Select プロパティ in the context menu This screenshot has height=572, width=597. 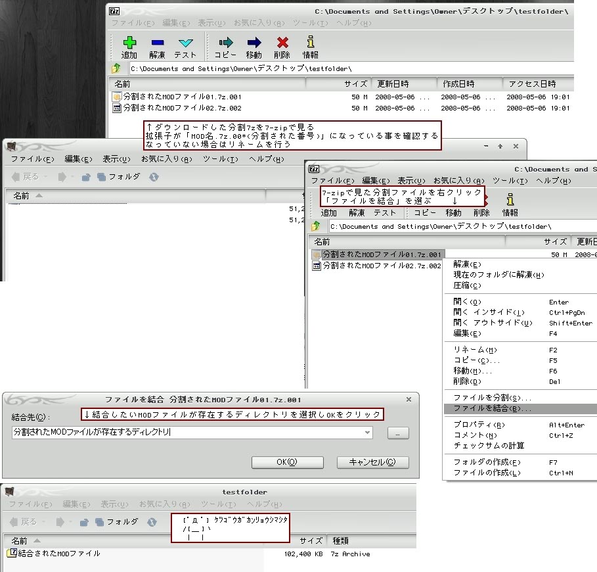479,425
